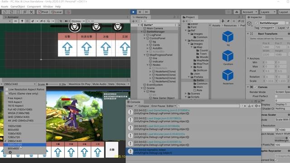
Task: Toggle the BattleManager active checkbox in the Inspector
Action: [256, 23]
